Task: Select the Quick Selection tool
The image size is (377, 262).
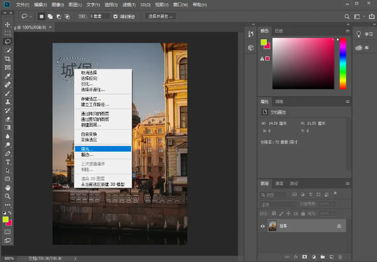Action: [x=8, y=50]
